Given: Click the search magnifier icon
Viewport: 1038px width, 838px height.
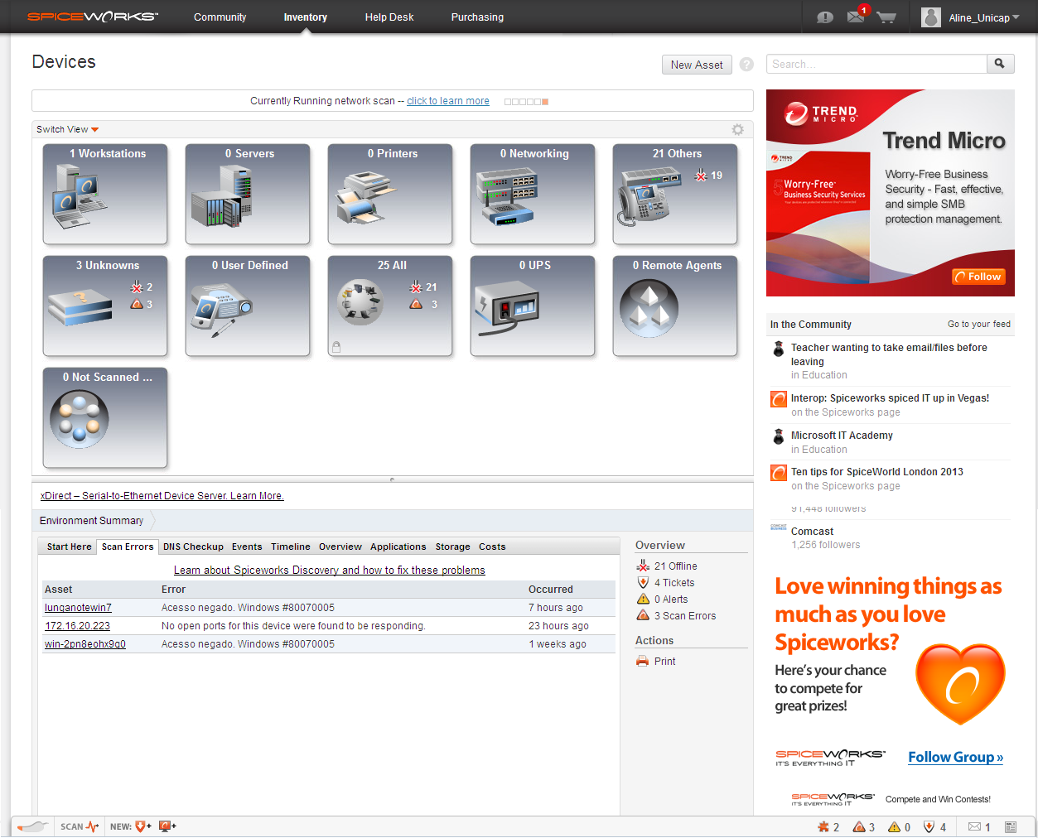Looking at the screenshot, I should (1000, 64).
